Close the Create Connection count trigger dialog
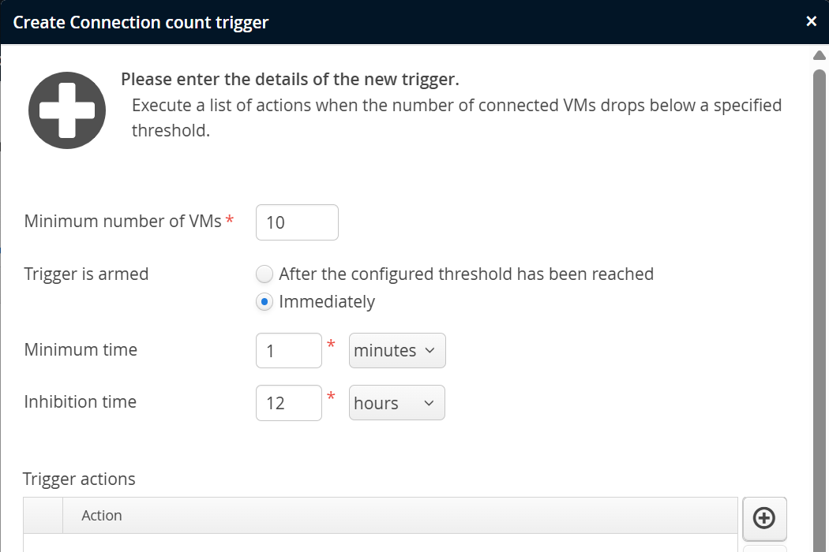Screen dimensions: 829x552 coord(811,21)
